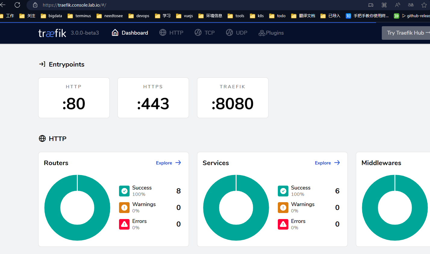Click the globe icon beside the HTTP heading

click(42, 139)
